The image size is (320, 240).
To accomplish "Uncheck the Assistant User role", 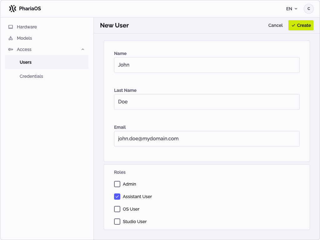I will coord(117,197).
